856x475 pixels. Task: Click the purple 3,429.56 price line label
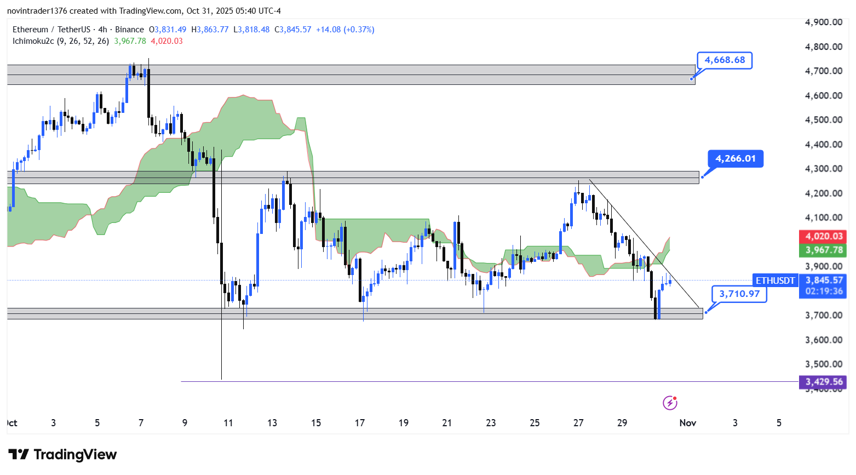(x=823, y=382)
